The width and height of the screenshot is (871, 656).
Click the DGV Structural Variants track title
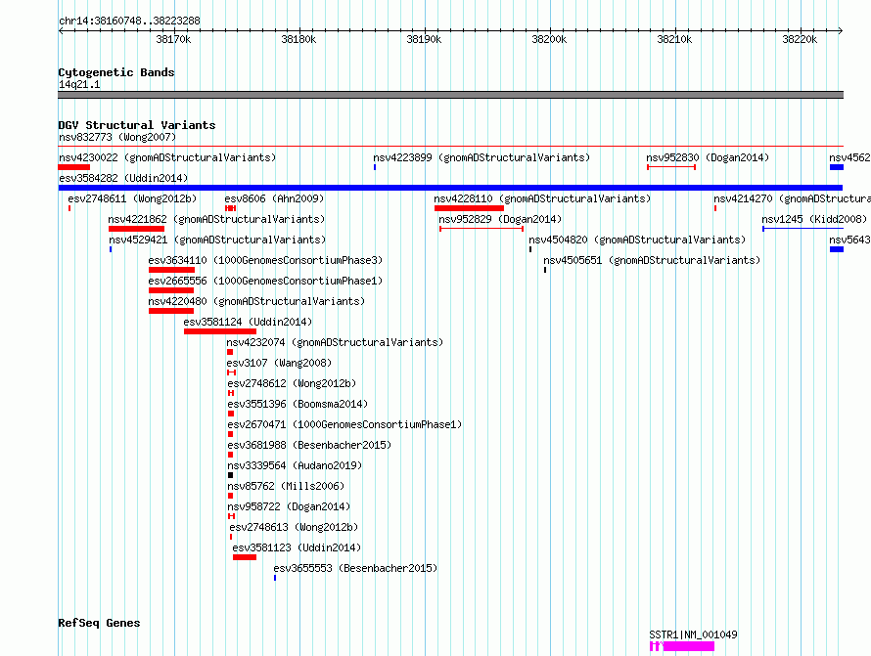tap(137, 125)
